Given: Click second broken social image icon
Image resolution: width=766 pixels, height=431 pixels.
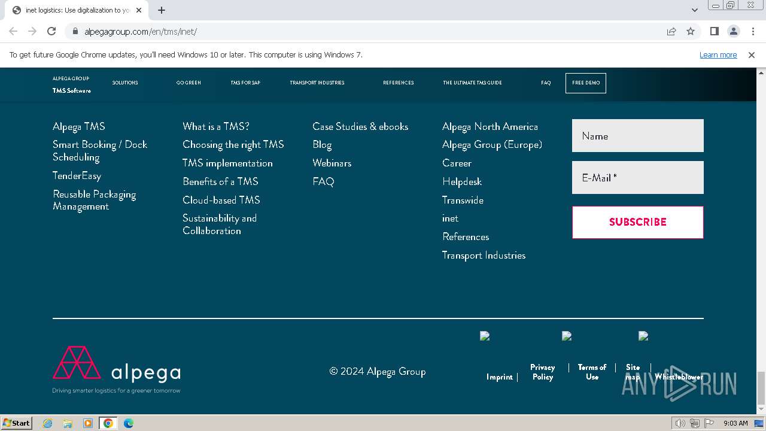Looking at the screenshot, I should point(567,336).
